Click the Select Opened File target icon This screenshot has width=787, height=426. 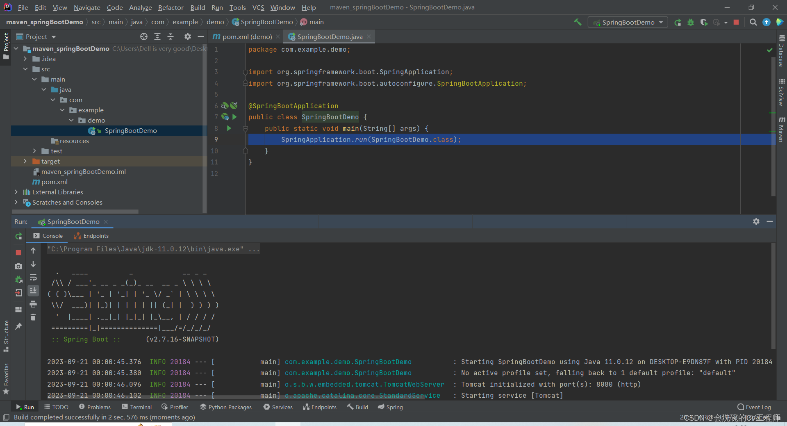click(144, 36)
